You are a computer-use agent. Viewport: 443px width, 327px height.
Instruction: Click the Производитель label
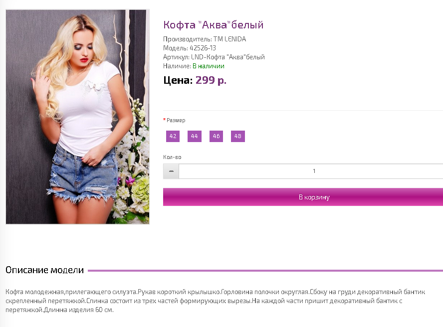[x=187, y=39]
